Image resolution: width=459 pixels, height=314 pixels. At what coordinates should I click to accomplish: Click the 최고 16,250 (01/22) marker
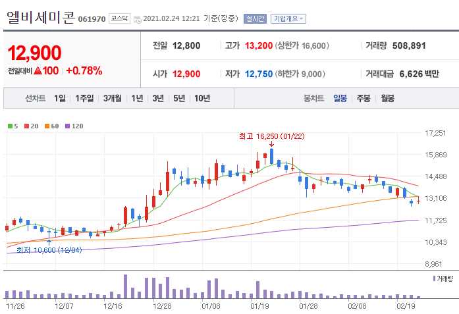(x=272, y=136)
